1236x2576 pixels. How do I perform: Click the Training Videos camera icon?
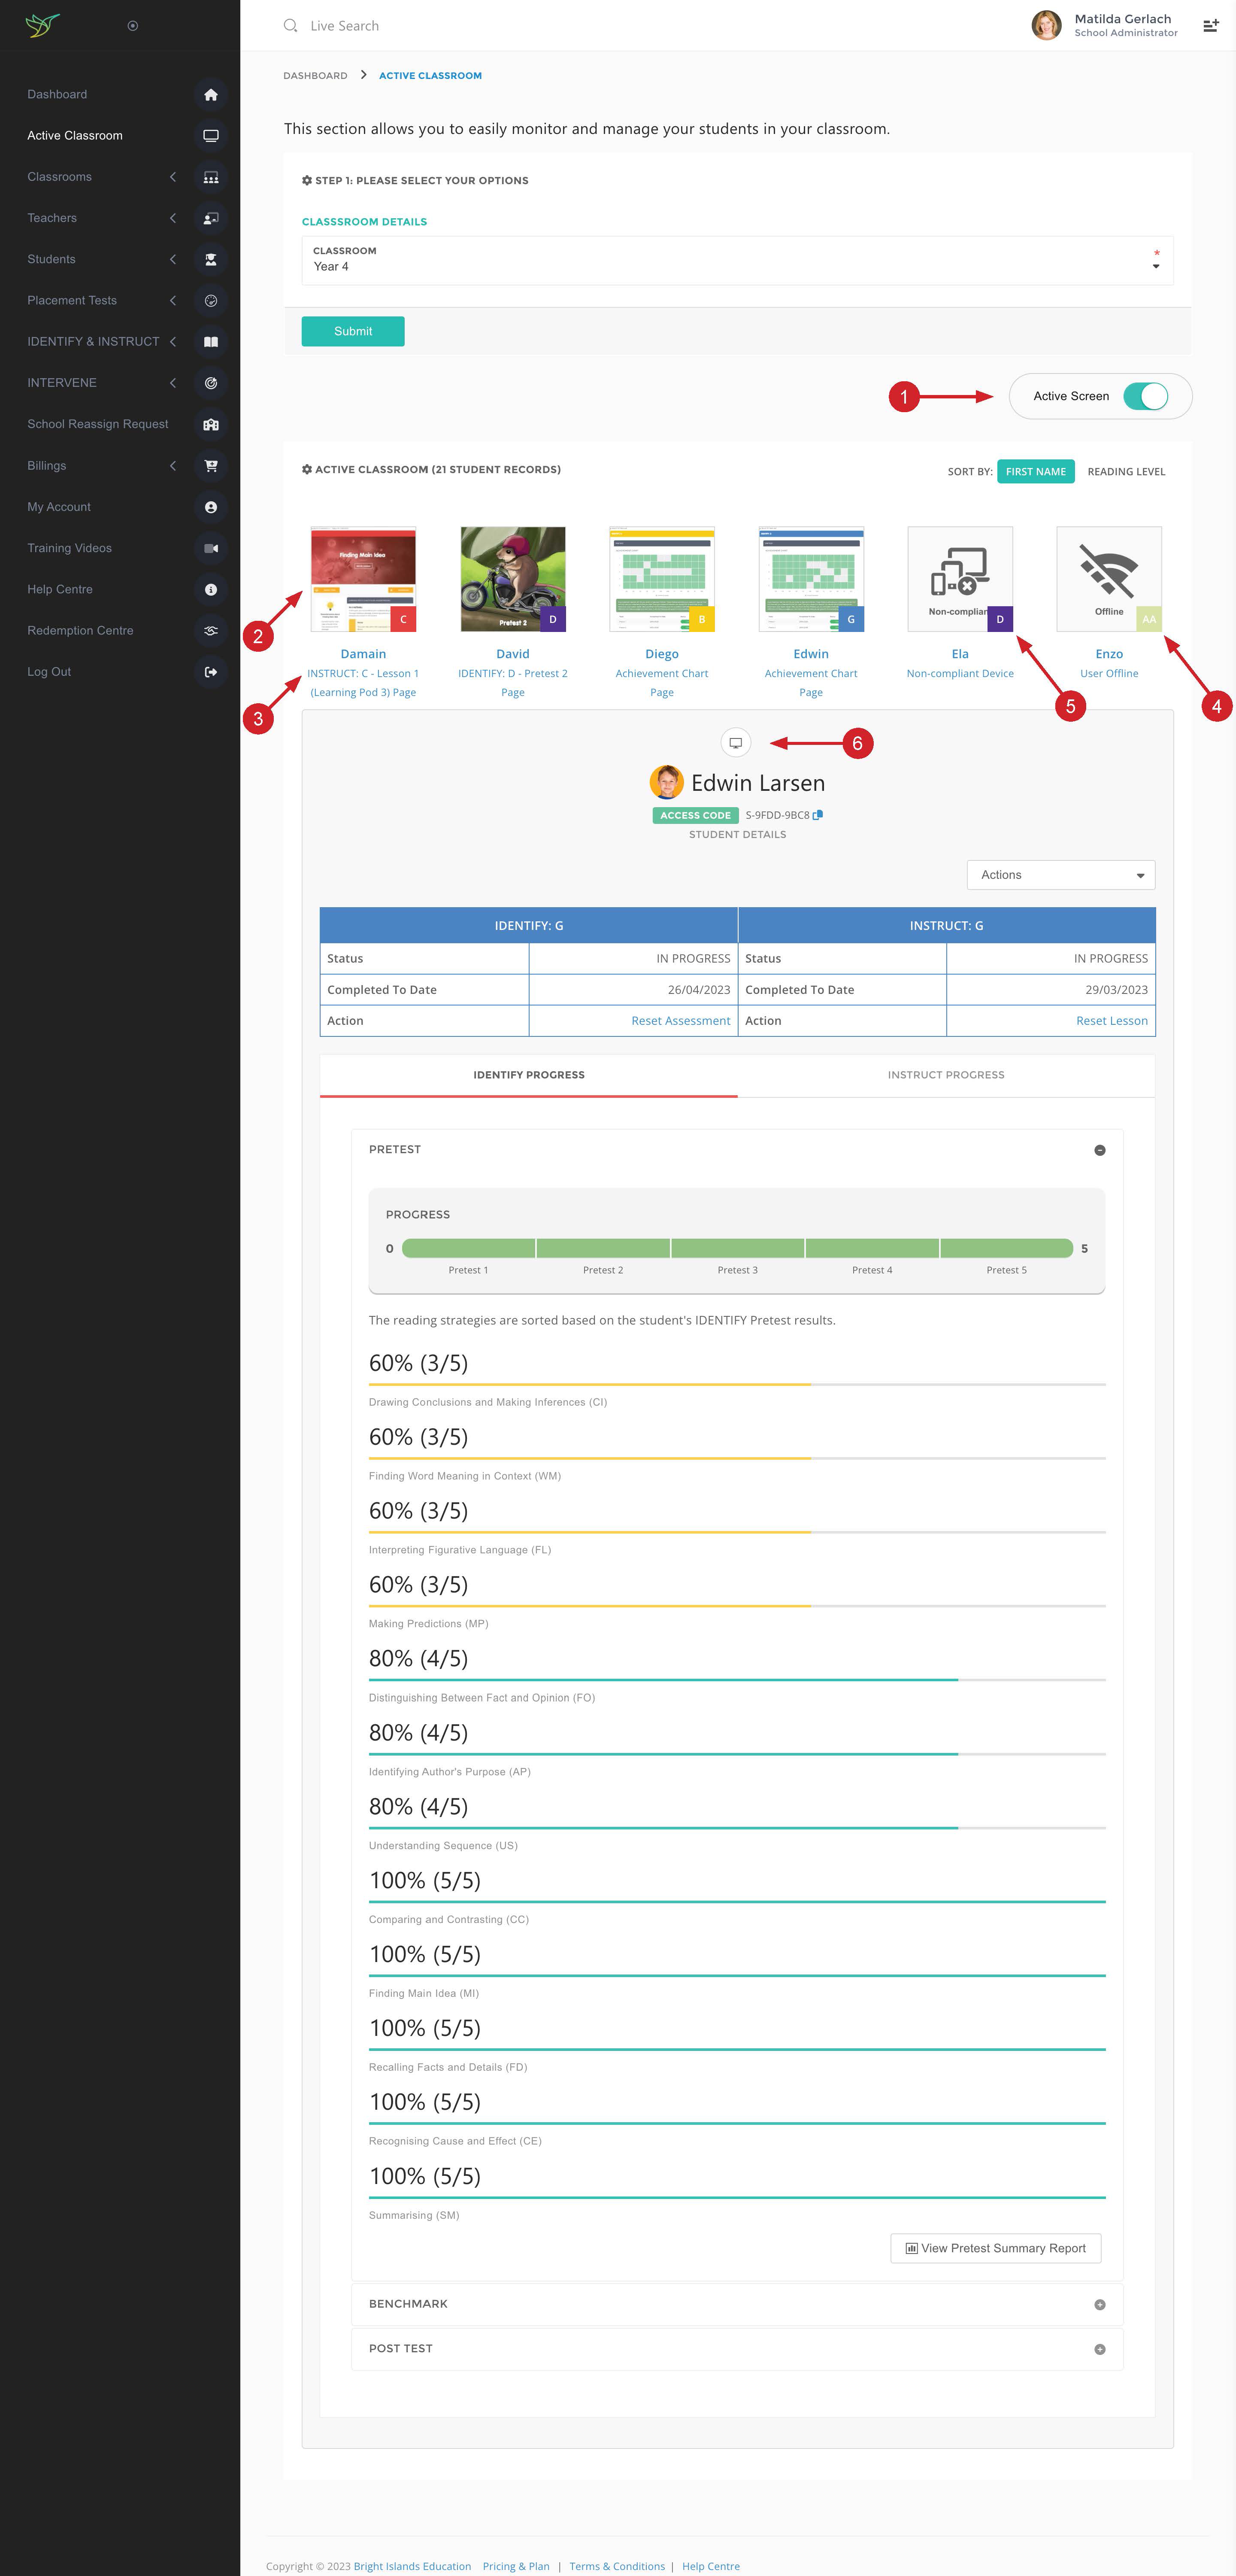[210, 548]
